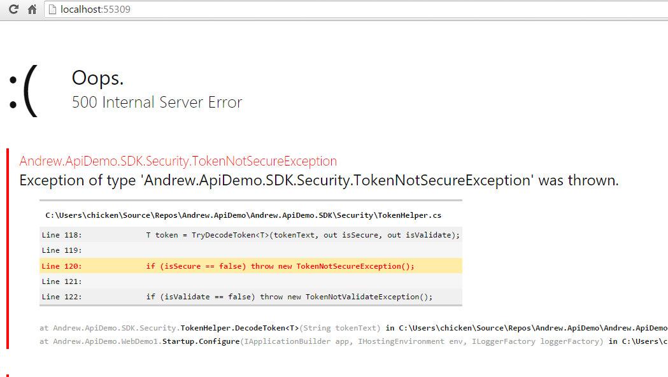Click the highlighted Line 120 error row
This screenshot has height=377, width=668.
pos(251,266)
